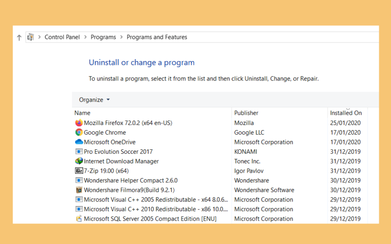Click the KONAMI publisher cell

pos(246,152)
